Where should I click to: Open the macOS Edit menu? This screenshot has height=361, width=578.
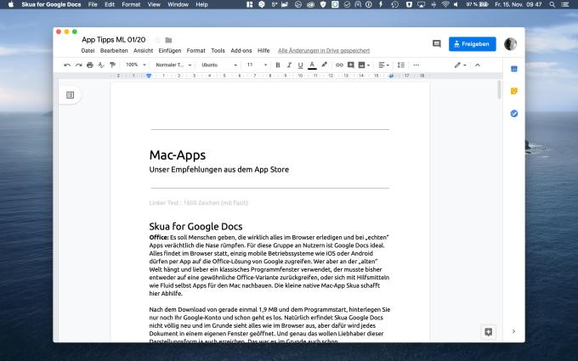(110, 4)
